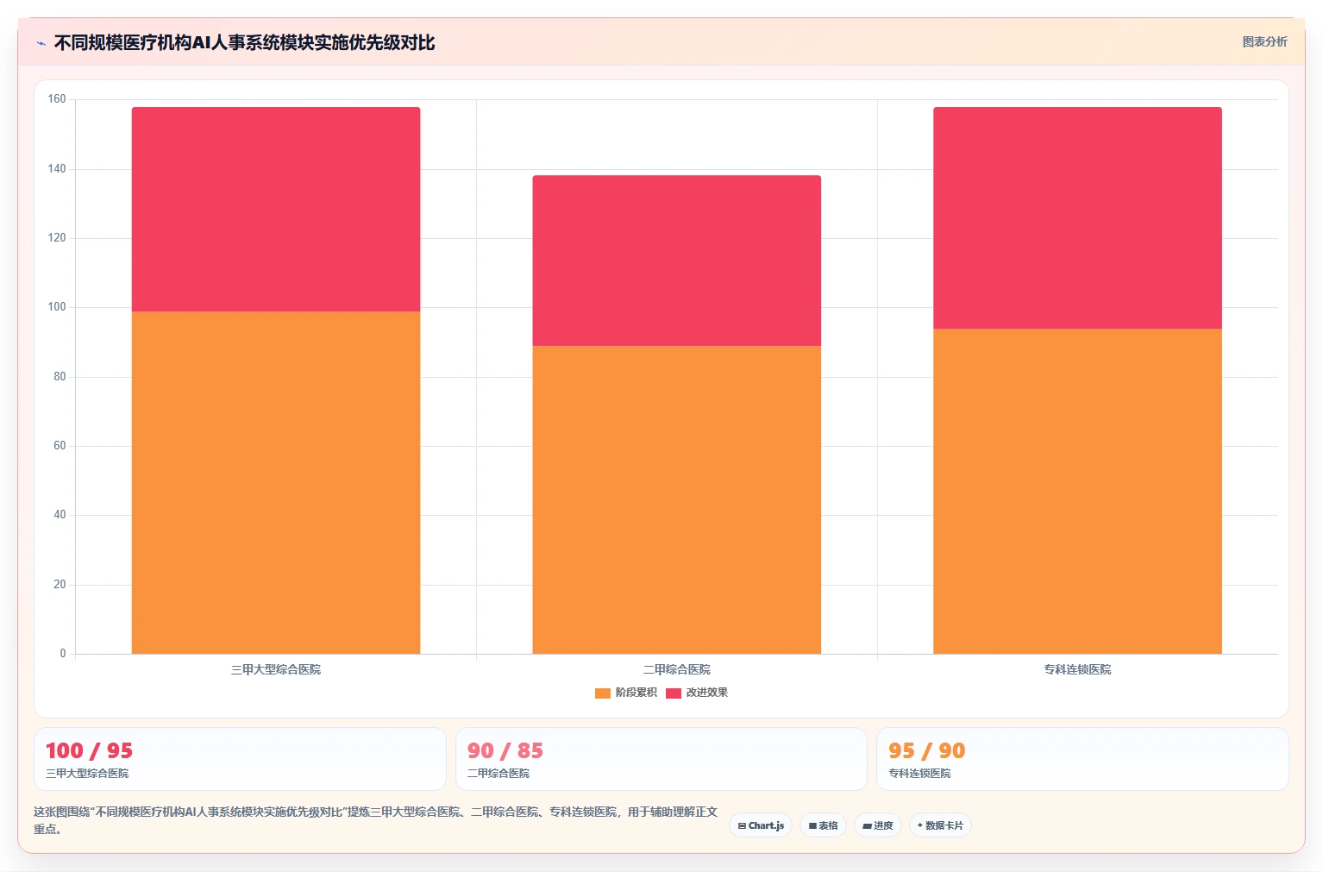The width and height of the screenshot is (1323, 872).
Task: Click the 图表分析 label
Action: pos(1264,41)
